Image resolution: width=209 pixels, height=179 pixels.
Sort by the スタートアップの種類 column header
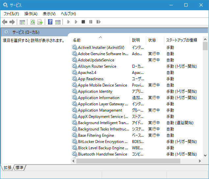pyautogui.click(x=181, y=40)
